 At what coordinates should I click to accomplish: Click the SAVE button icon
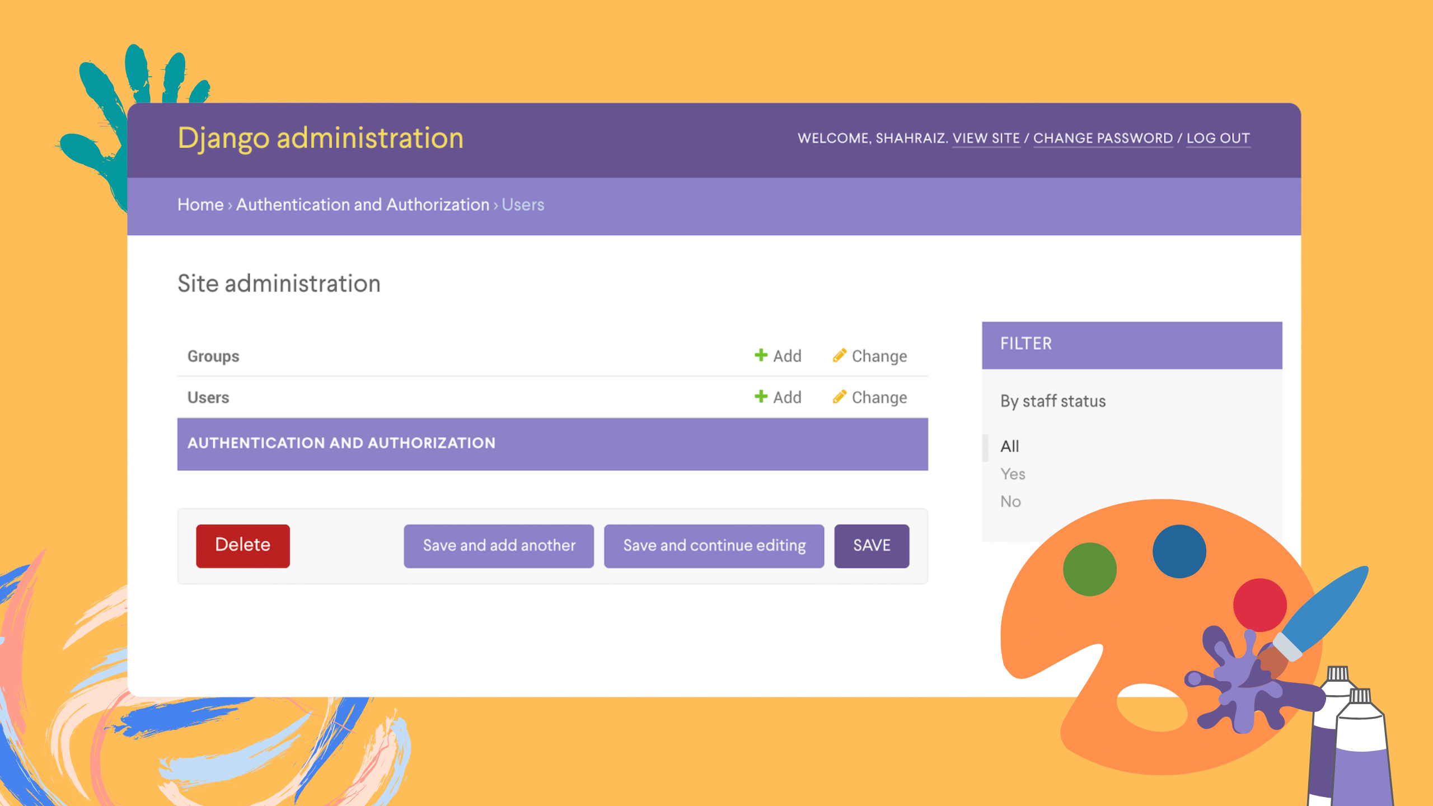point(870,545)
